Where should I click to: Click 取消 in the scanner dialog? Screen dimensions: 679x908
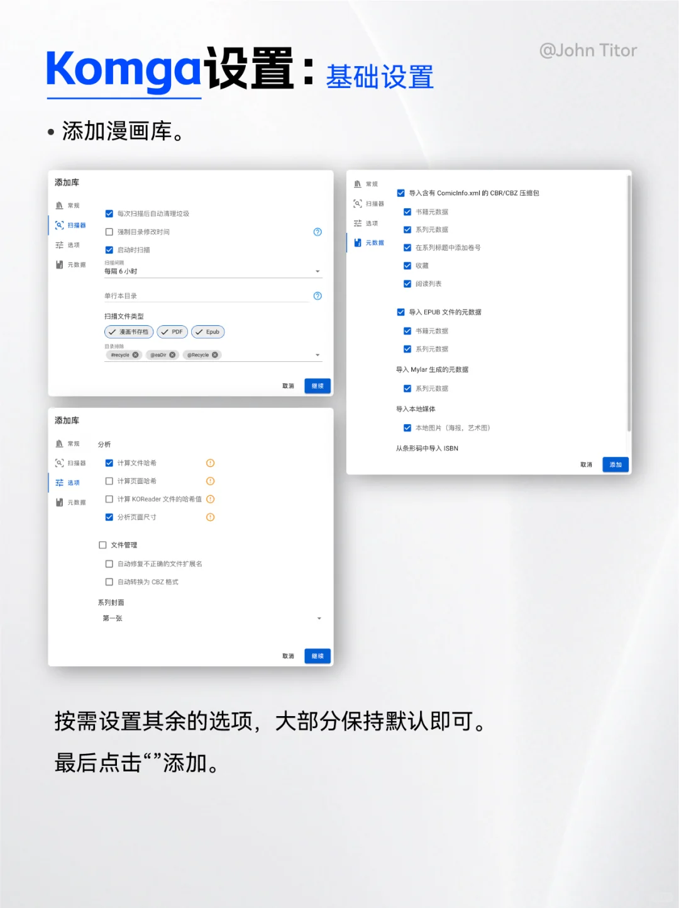289,386
